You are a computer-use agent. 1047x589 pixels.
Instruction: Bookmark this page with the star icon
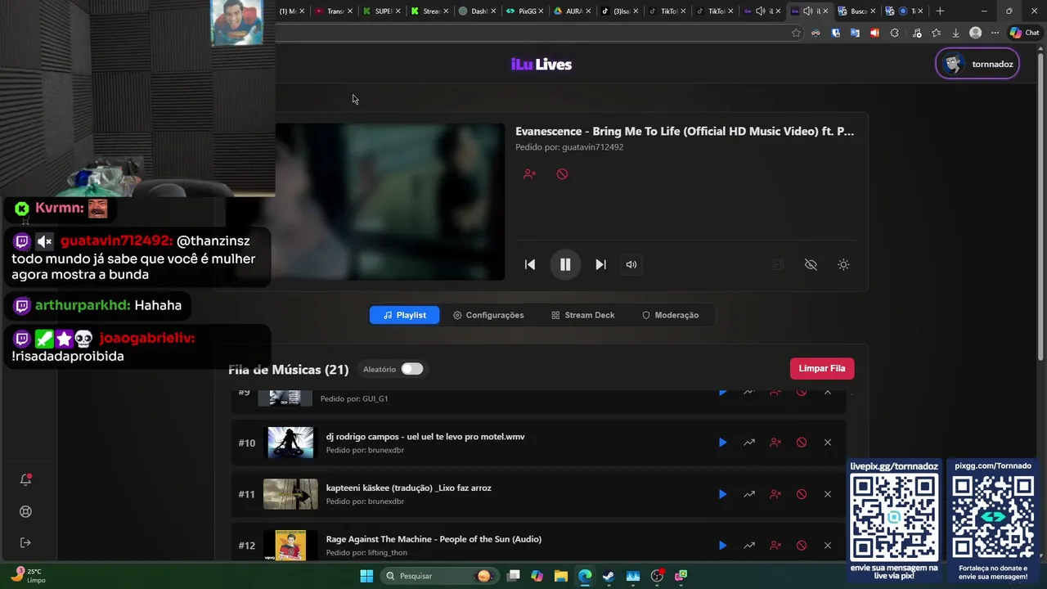(796, 33)
